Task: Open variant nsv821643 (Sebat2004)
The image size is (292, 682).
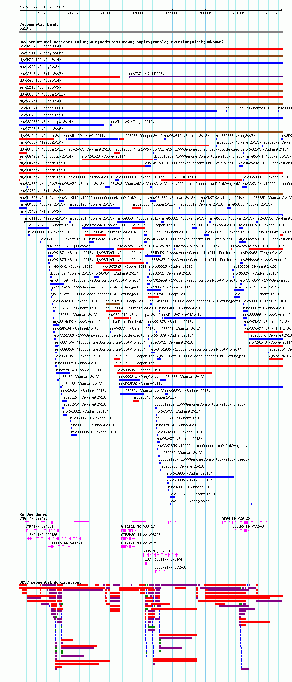Action: pyautogui.click(x=40, y=46)
